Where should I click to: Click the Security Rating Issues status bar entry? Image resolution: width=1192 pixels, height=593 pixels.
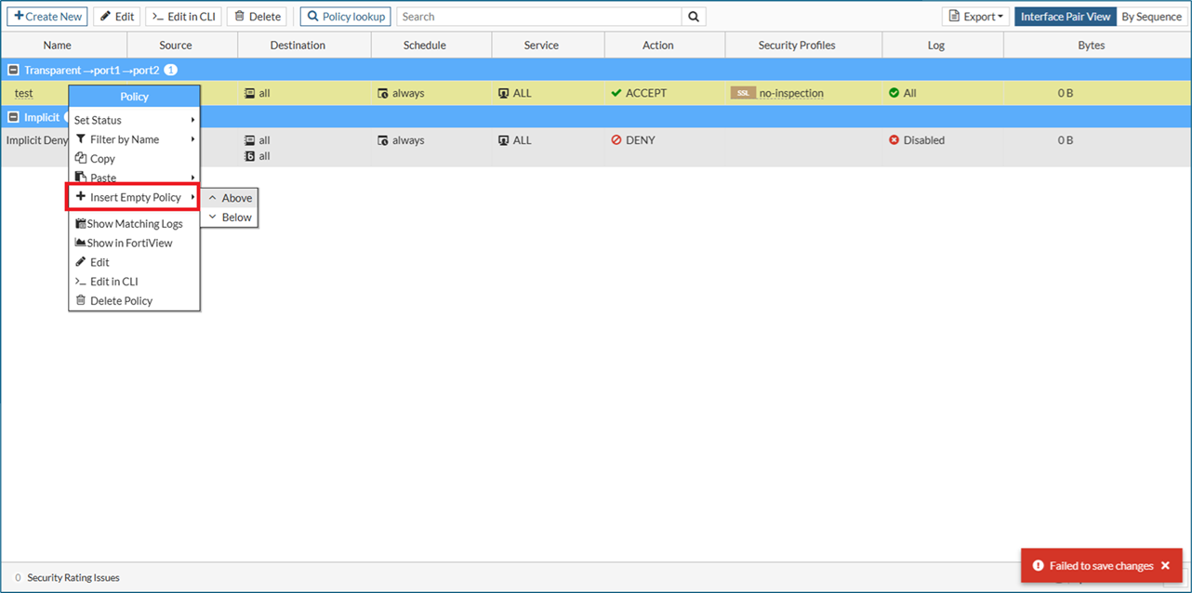[x=67, y=577]
